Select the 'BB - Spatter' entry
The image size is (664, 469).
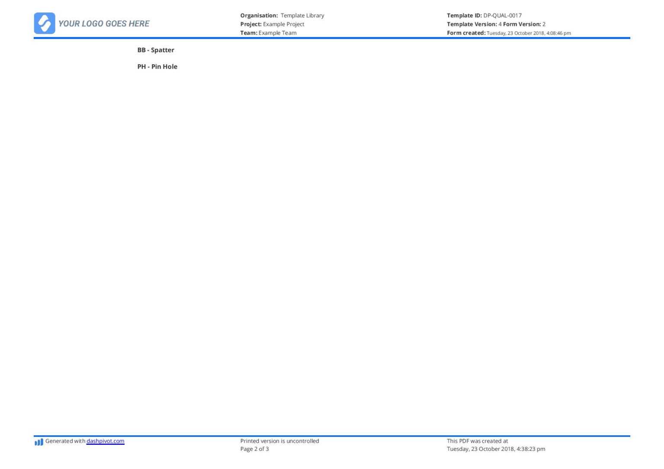(156, 50)
